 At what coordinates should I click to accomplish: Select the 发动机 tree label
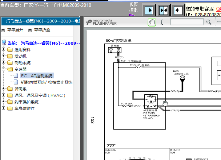click(x=20, y=56)
